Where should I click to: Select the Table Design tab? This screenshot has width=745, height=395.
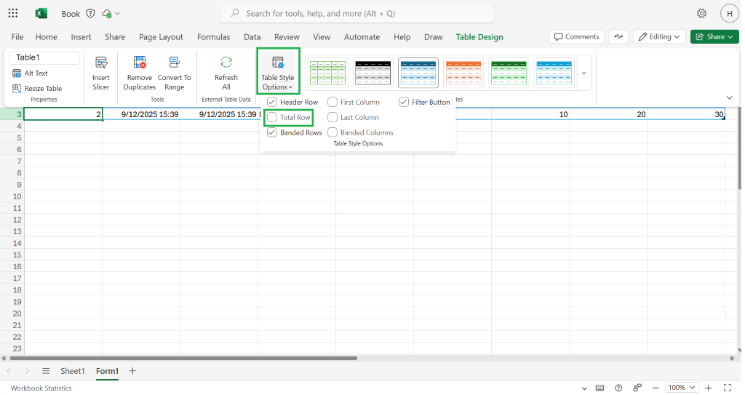(x=479, y=37)
